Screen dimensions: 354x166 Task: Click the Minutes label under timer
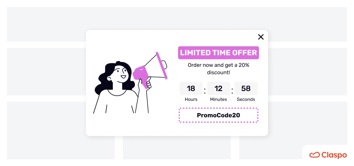point(218,99)
